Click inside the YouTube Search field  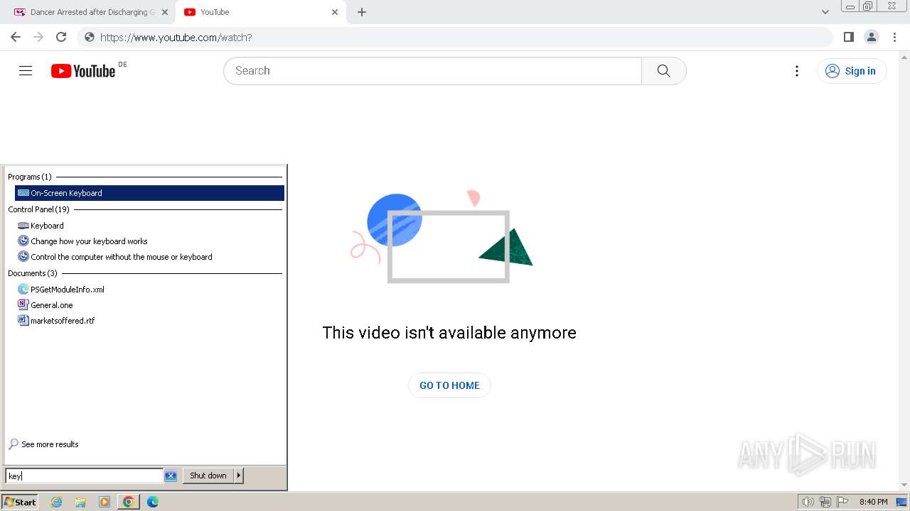(432, 71)
